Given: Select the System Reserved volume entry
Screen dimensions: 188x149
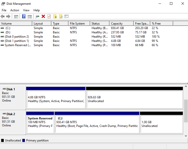Looking at the screenshot, I should pyautogui.click(x=18, y=45).
